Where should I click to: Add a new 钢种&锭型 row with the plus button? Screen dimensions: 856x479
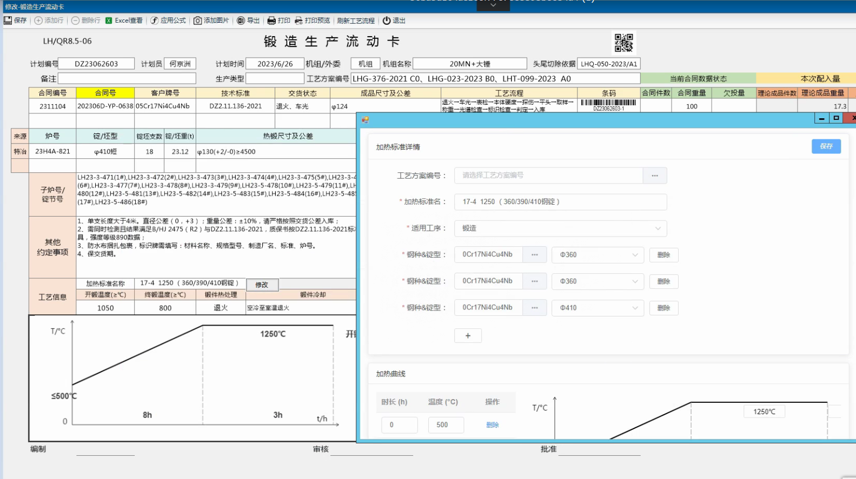pos(468,335)
